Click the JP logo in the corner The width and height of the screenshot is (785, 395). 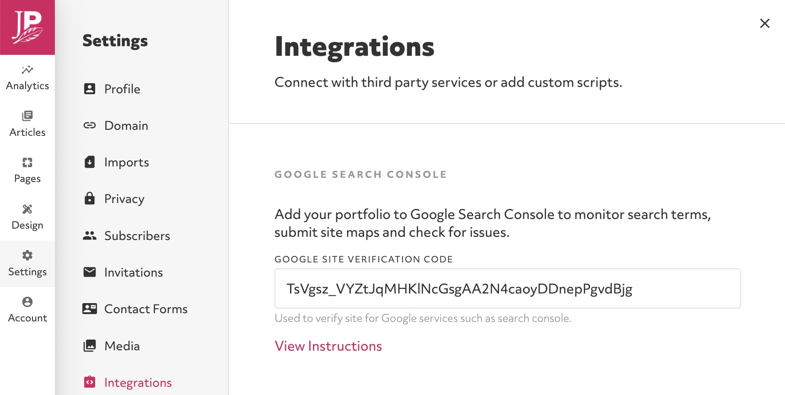coord(27,27)
